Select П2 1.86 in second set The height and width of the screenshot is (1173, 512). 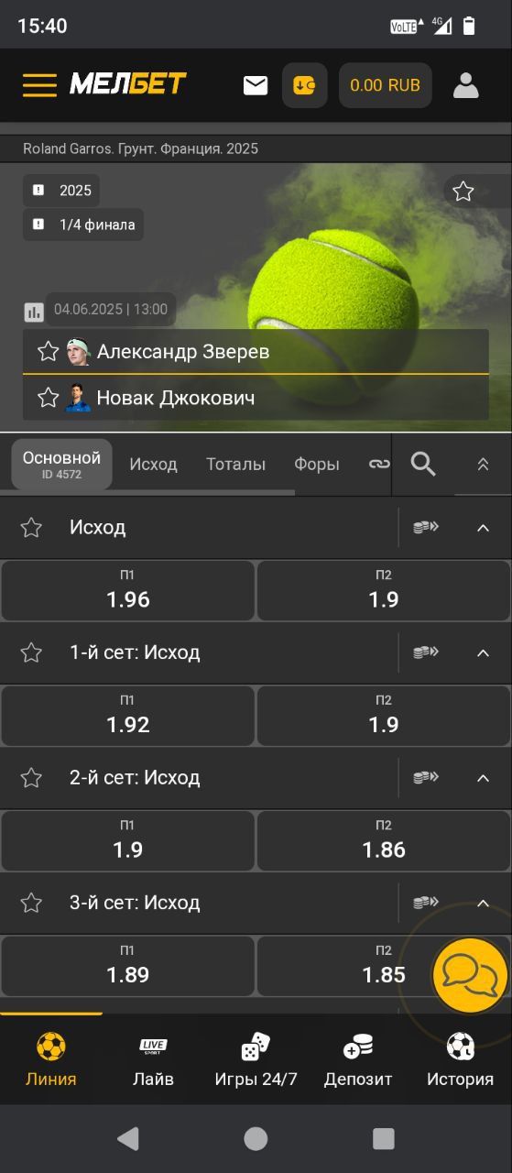click(384, 840)
